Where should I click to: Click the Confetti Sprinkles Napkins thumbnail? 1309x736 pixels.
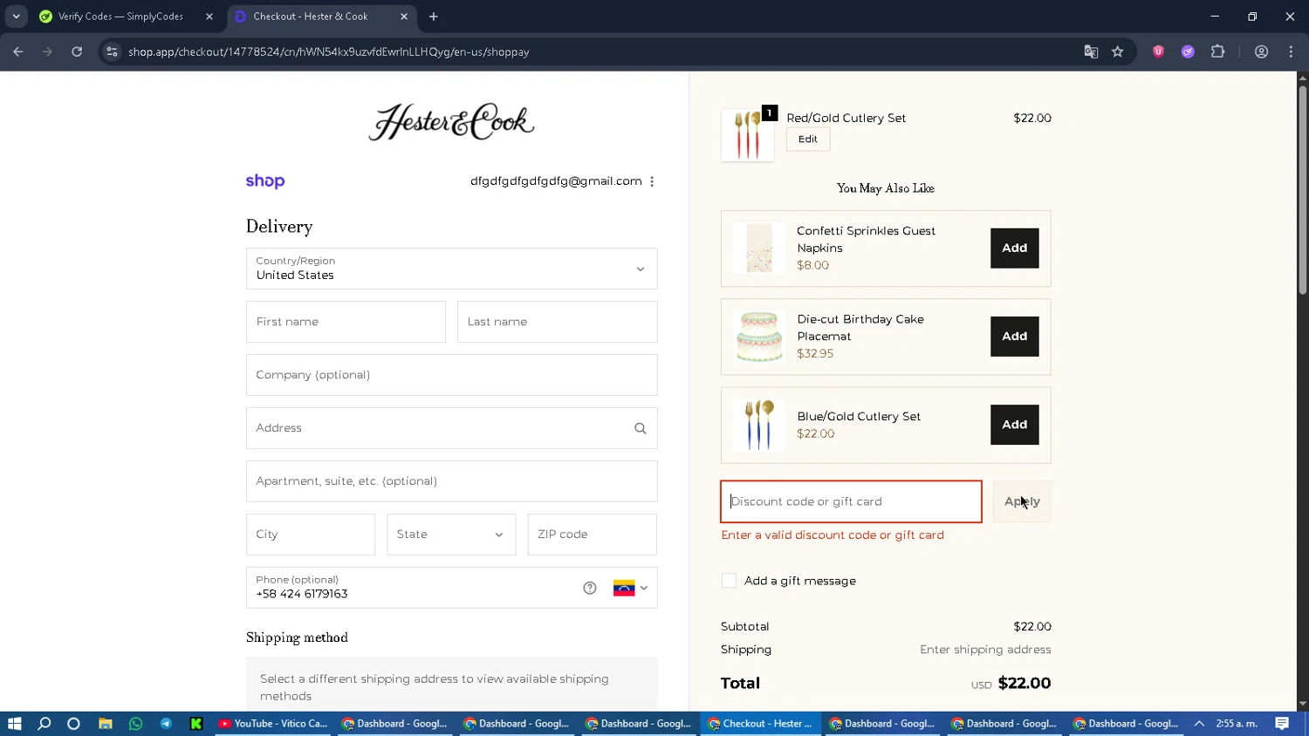759,249
